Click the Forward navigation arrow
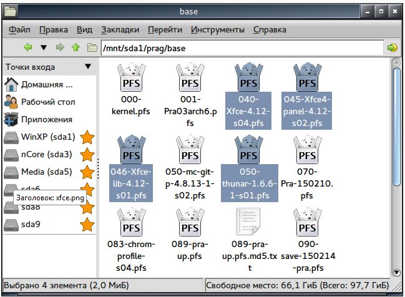This screenshot has height=297, width=405. pos(60,47)
